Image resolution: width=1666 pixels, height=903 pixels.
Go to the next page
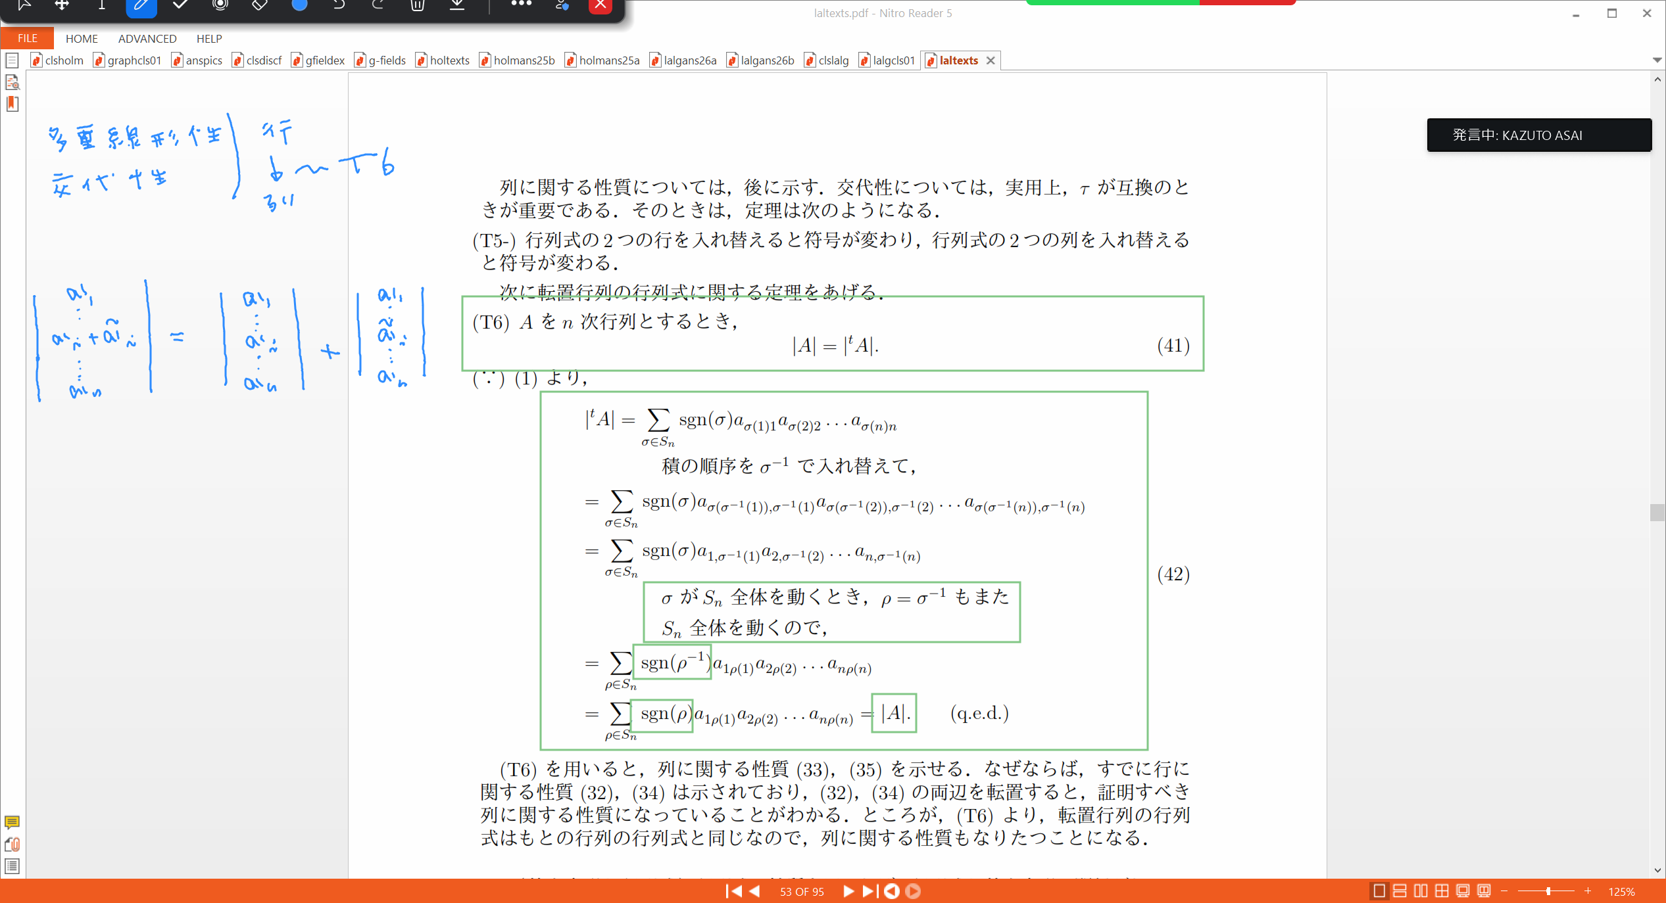click(x=848, y=891)
